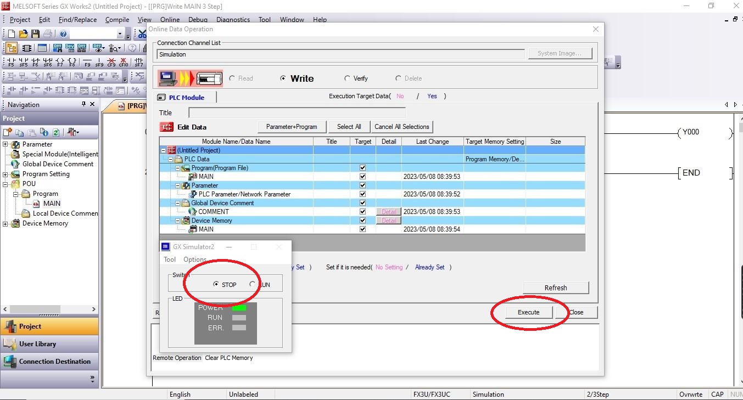Uncheck COMMENT target checkbox
Screen dimensions: 743x400
click(362, 212)
